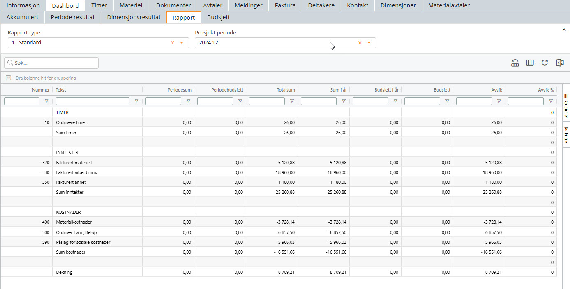The image size is (570, 289).
Task: Open filter menu for Sum i år column
Action: pyautogui.click(x=344, y=101)
